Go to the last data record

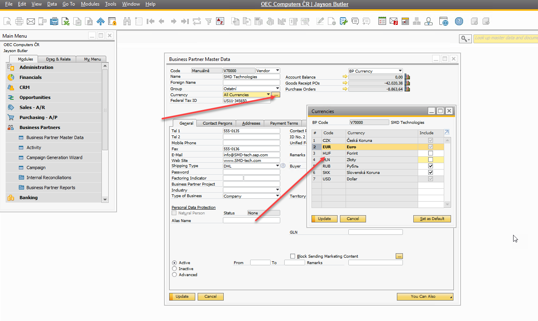(x=185, y=21)
